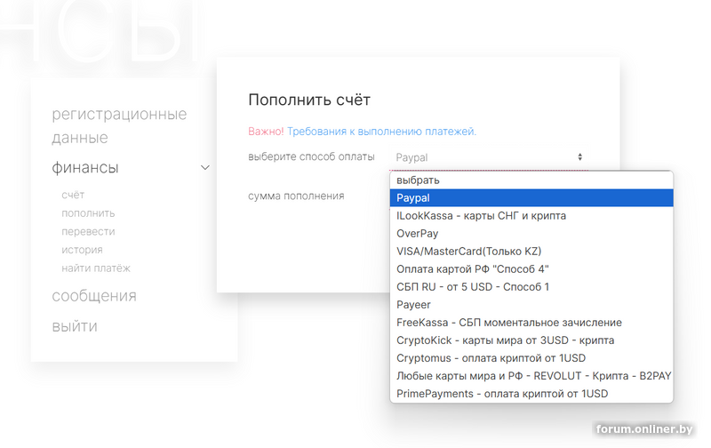
Task: Collapse the финансы section chevron
Action: click(x=205, y=167)
